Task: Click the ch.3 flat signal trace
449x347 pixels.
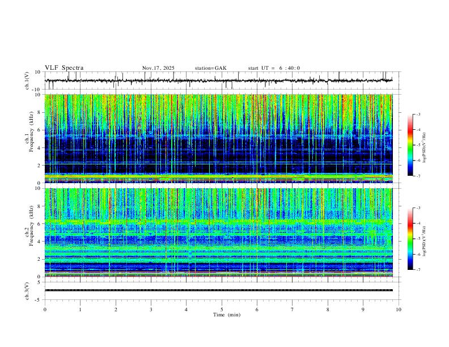Action: 218,290
